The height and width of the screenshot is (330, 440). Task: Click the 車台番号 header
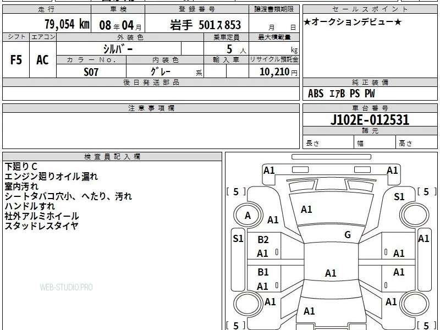pyautogui.click(x=370, y=108)
